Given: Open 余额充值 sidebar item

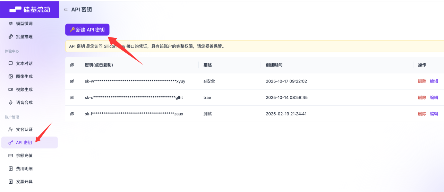Looking at the screenshot, I should 24,156.
